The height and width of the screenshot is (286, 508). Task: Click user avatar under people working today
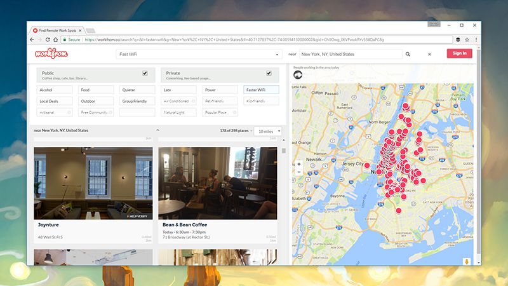[298, 75]
